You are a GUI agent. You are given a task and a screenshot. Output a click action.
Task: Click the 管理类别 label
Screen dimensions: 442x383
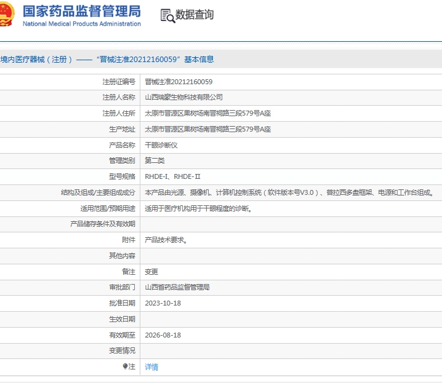point(122,160)
